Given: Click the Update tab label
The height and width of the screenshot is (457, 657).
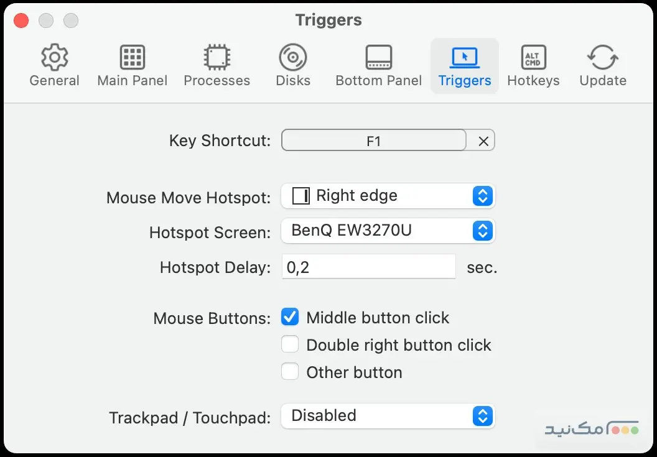Looking at the screenshot, I should tap(602, 81).
